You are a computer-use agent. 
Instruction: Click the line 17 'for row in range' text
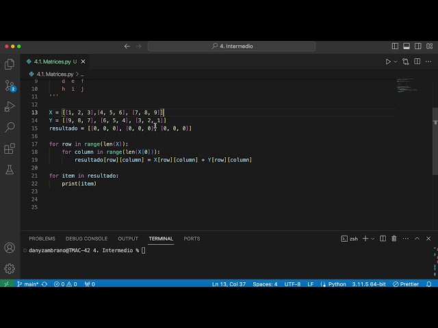click(x=88, y=144)
